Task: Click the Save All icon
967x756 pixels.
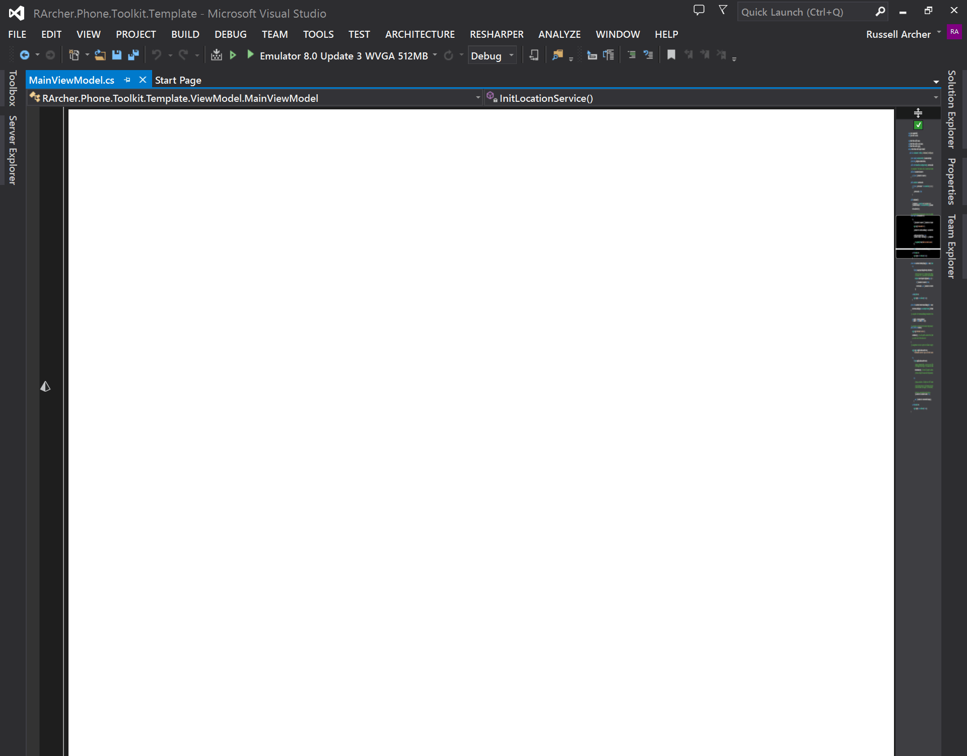Action: [x=133, y=55]
